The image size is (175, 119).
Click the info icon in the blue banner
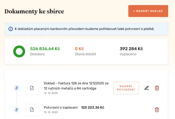[11, 29]
